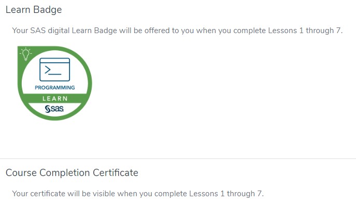Select the PROGRAMMING label on the badge
The image size is (356, 218).
pyautogui.click(x=54, y=88)
